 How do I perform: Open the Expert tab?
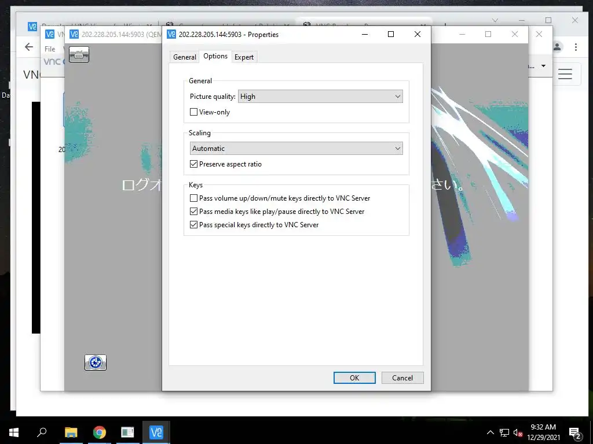tap(244, 57)
